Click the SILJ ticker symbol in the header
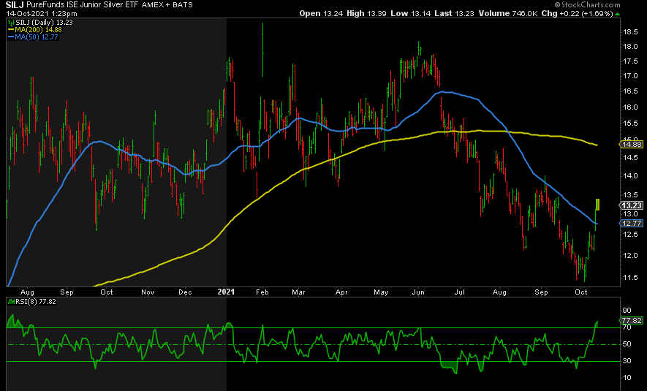 (15, 5)
